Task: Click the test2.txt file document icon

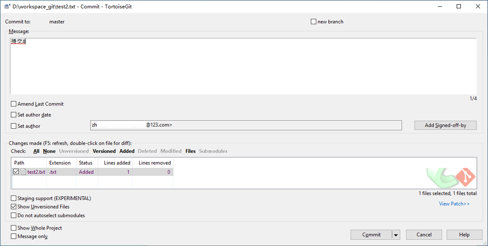Action: 24,172
